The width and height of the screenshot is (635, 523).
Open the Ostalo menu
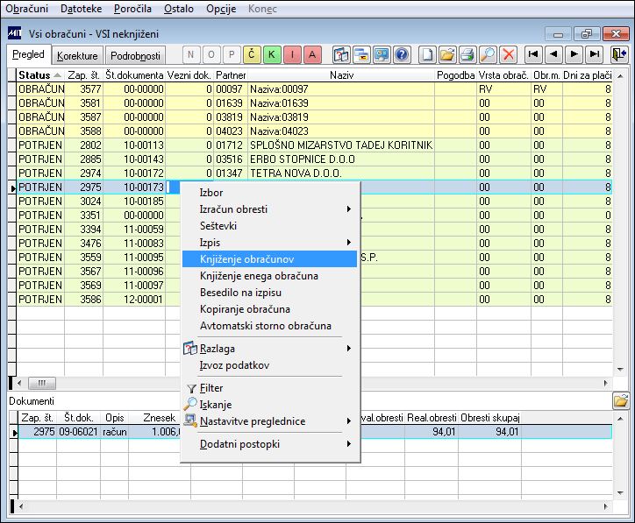179,9
